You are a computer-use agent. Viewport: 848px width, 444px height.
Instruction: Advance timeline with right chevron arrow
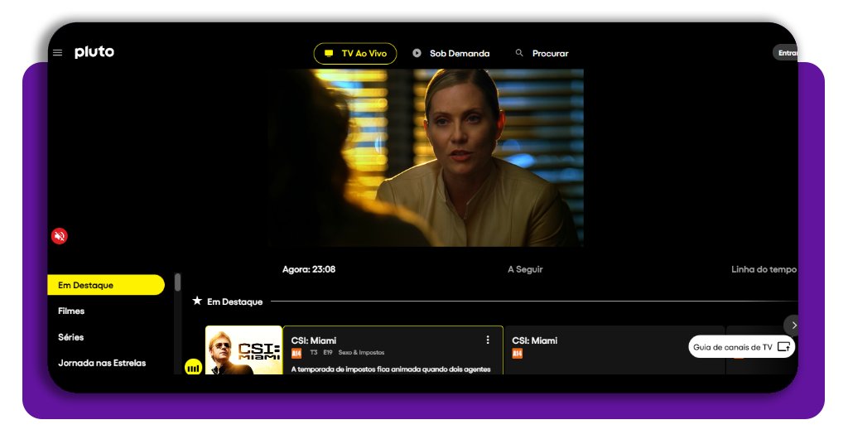pyautogui.click(x=793, y=325)
